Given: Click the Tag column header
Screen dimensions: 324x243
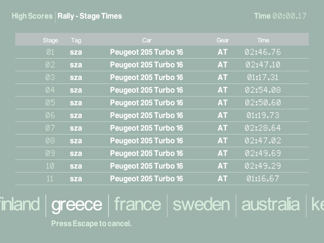Looking at the screenshot, I should [x=76, y=40].
